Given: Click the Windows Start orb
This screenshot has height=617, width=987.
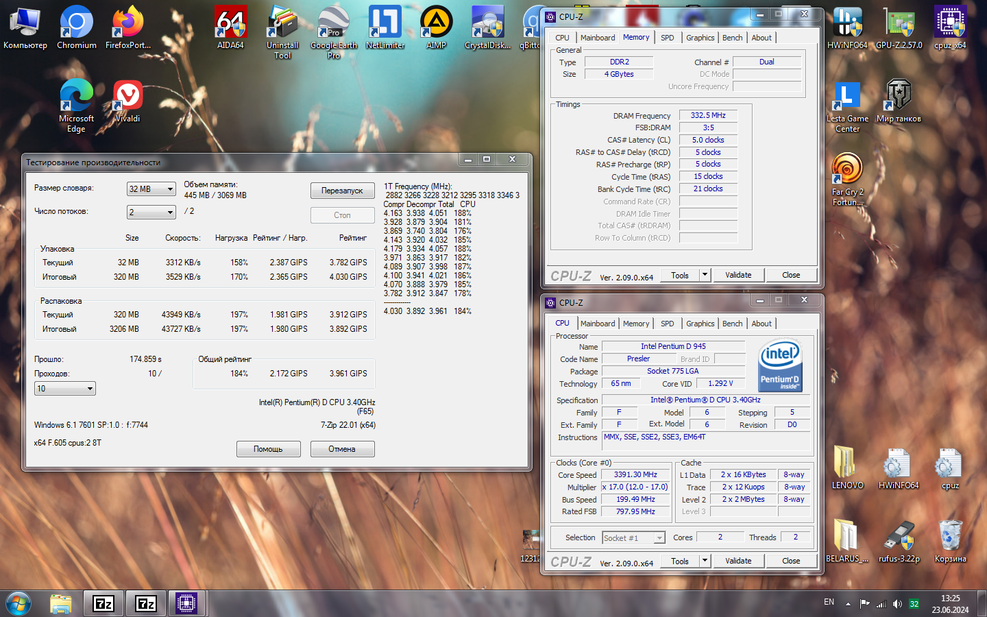Looking at the screenshot, I should coord(19,603).
